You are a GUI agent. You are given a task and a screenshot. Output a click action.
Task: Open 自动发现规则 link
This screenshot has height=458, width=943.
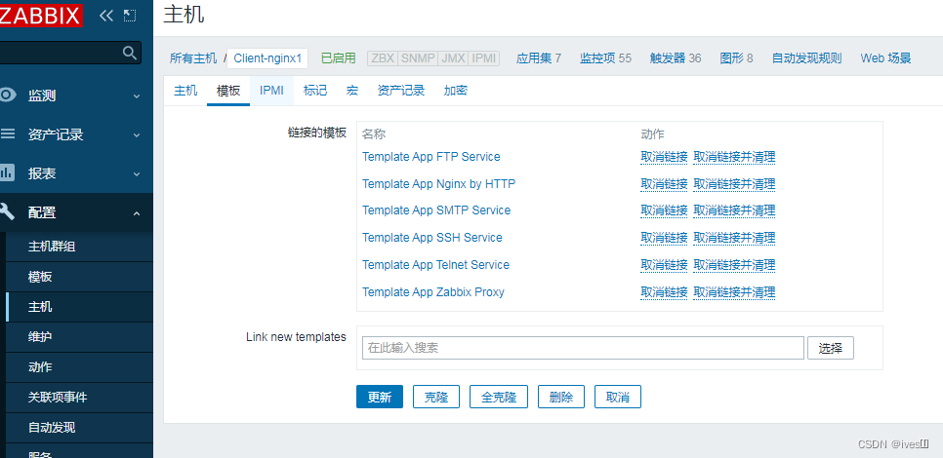click(807, 58)
